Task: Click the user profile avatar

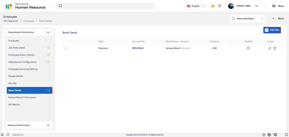Action: point(231,6)
